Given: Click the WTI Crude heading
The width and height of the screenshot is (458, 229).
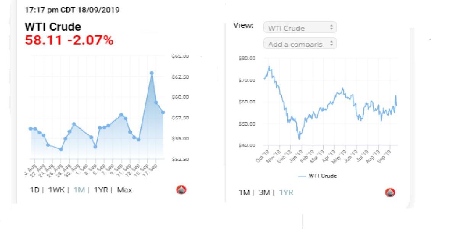Looking at the screenshot, I should pos(53,27).
